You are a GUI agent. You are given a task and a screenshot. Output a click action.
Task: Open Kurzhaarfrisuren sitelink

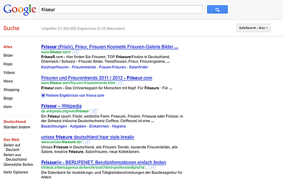point(55,67)
